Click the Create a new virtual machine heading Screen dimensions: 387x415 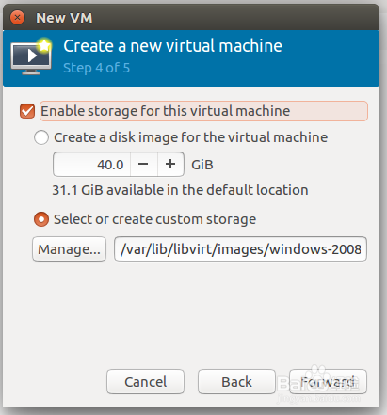pos(173,46)
